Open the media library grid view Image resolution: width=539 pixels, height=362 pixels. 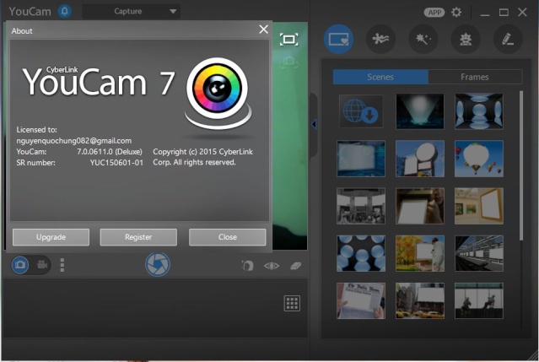[x=292, y=303]
